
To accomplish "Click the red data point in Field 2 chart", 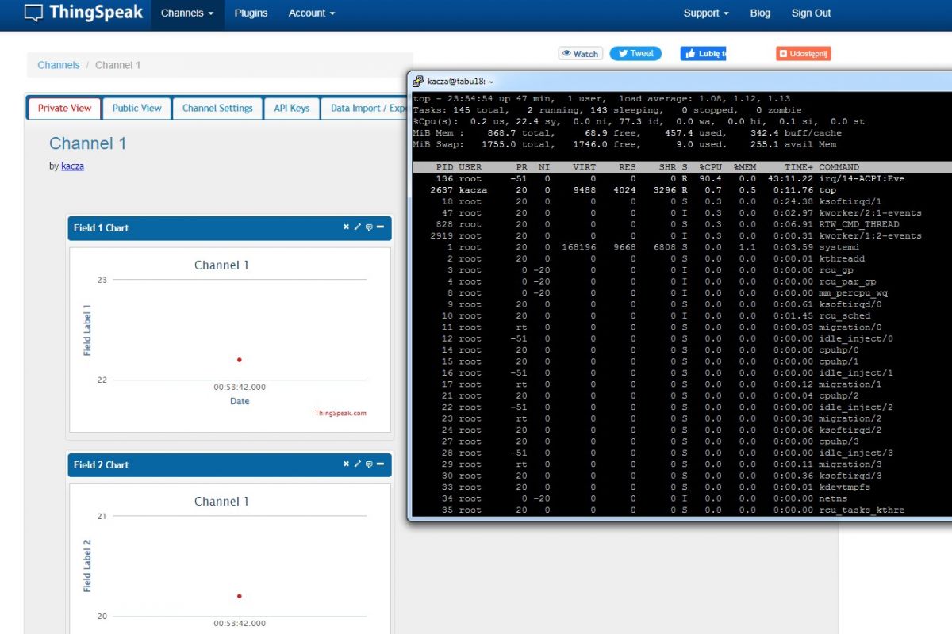I will pyautogui.click(x=240, y=596).
